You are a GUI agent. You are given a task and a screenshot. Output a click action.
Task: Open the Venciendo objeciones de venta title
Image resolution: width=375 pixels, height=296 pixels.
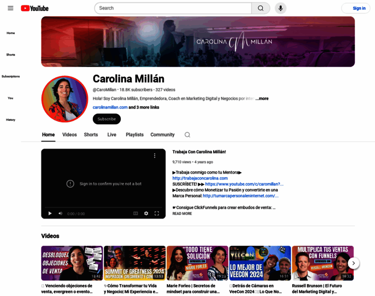coord(67,289)
